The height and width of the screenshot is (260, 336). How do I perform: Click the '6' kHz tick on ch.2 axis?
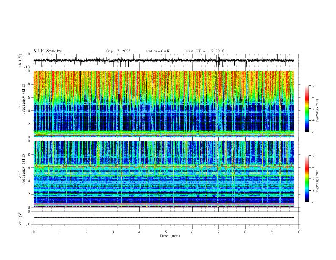[29, 168]
